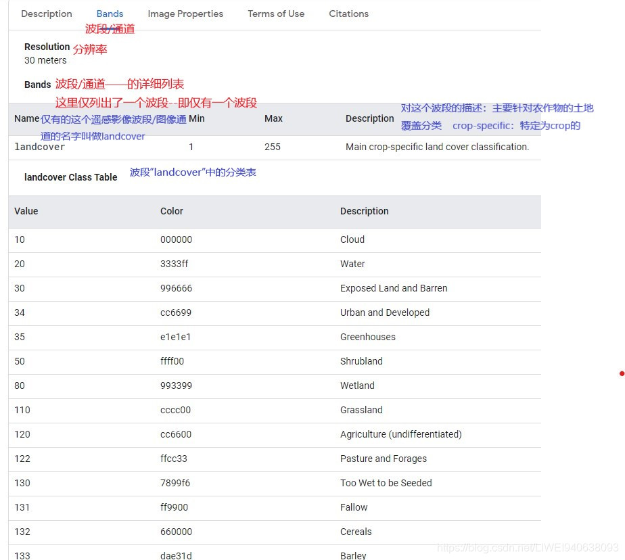Click 'Exposed Land and Barren' cell

tap(394, 288)
